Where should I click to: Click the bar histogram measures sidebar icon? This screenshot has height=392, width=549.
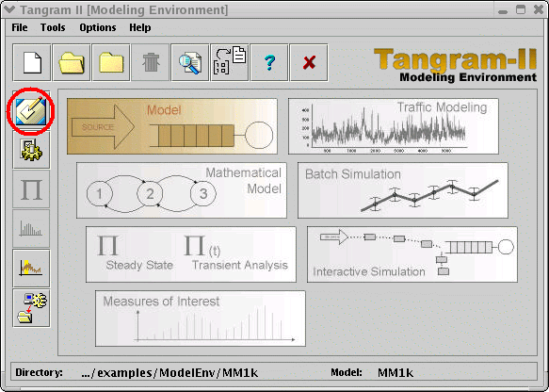(31, 229)
